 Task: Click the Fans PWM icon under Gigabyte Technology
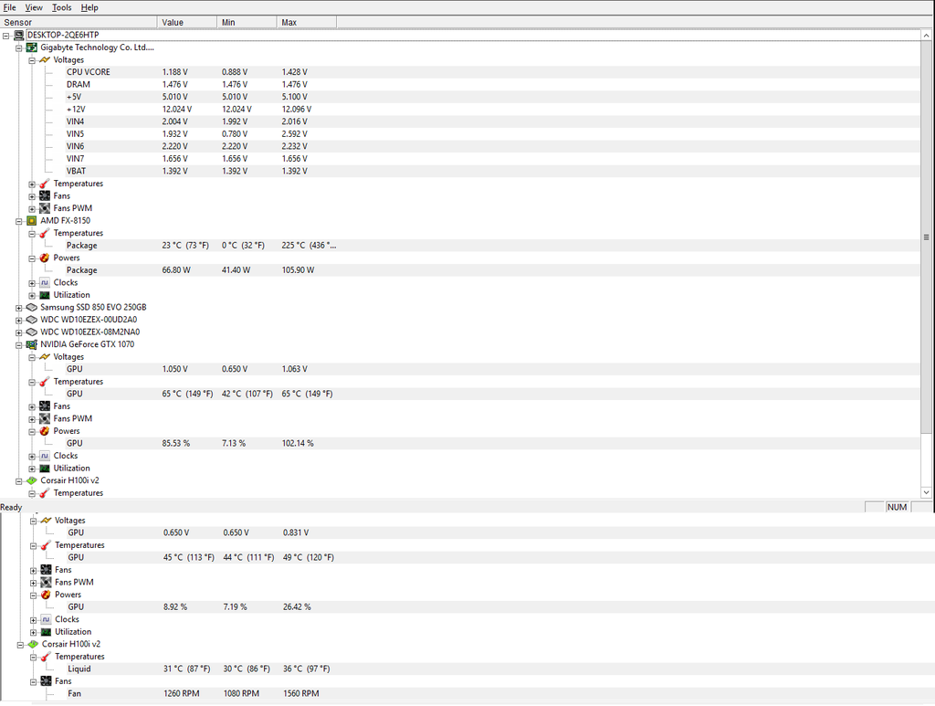[45, 208]
